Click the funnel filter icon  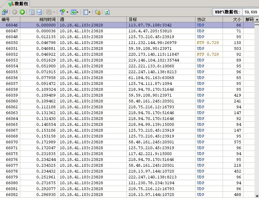tap(62, 12)
